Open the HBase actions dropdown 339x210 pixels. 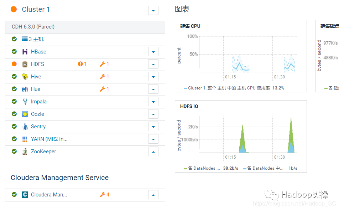pyautogui.click(x=153, y=52)
